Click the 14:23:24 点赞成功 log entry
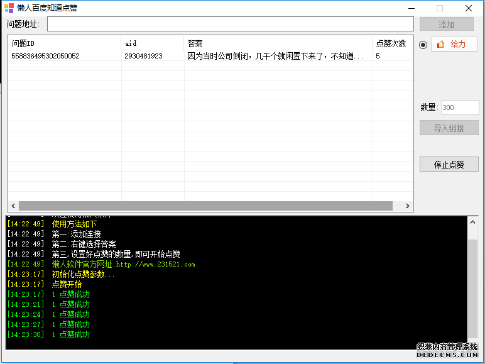 48,314
